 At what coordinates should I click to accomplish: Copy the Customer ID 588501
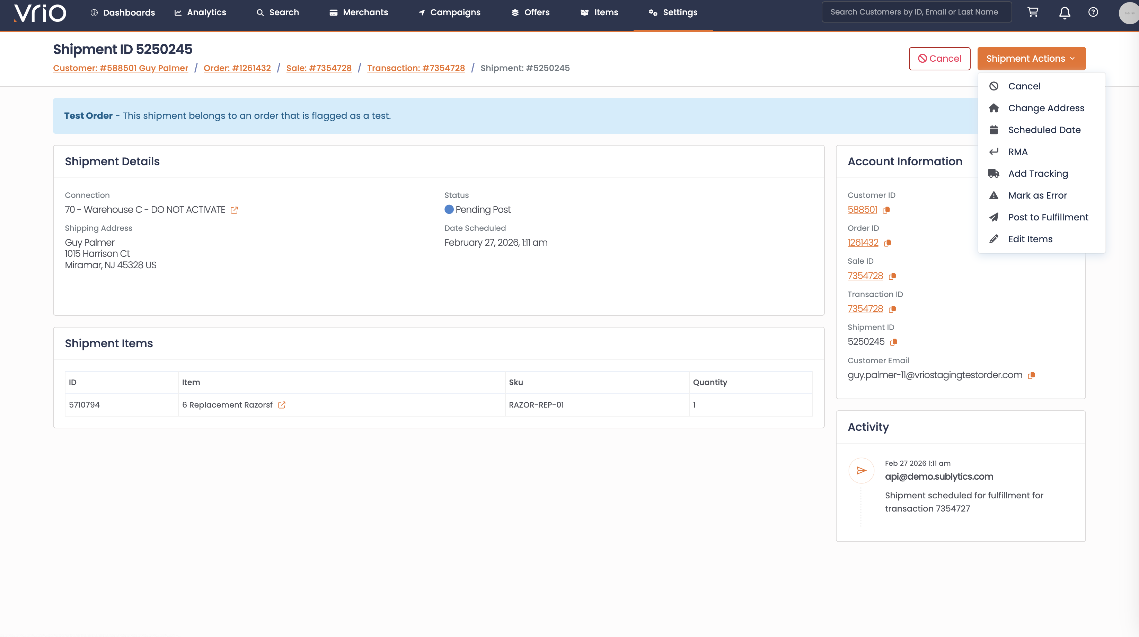point(886,210)
